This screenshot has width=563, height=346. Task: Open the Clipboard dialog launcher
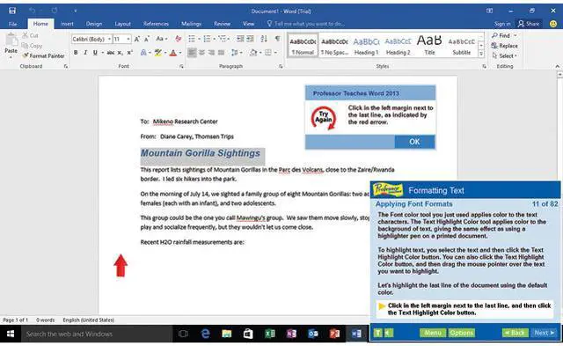(66, 66)
